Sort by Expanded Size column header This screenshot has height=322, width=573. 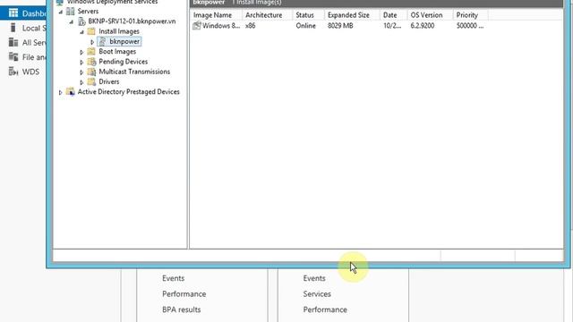click(352, 15)
